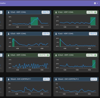Click the 14:00 axis label in the 1C8aS chart

tap(17, 70)
